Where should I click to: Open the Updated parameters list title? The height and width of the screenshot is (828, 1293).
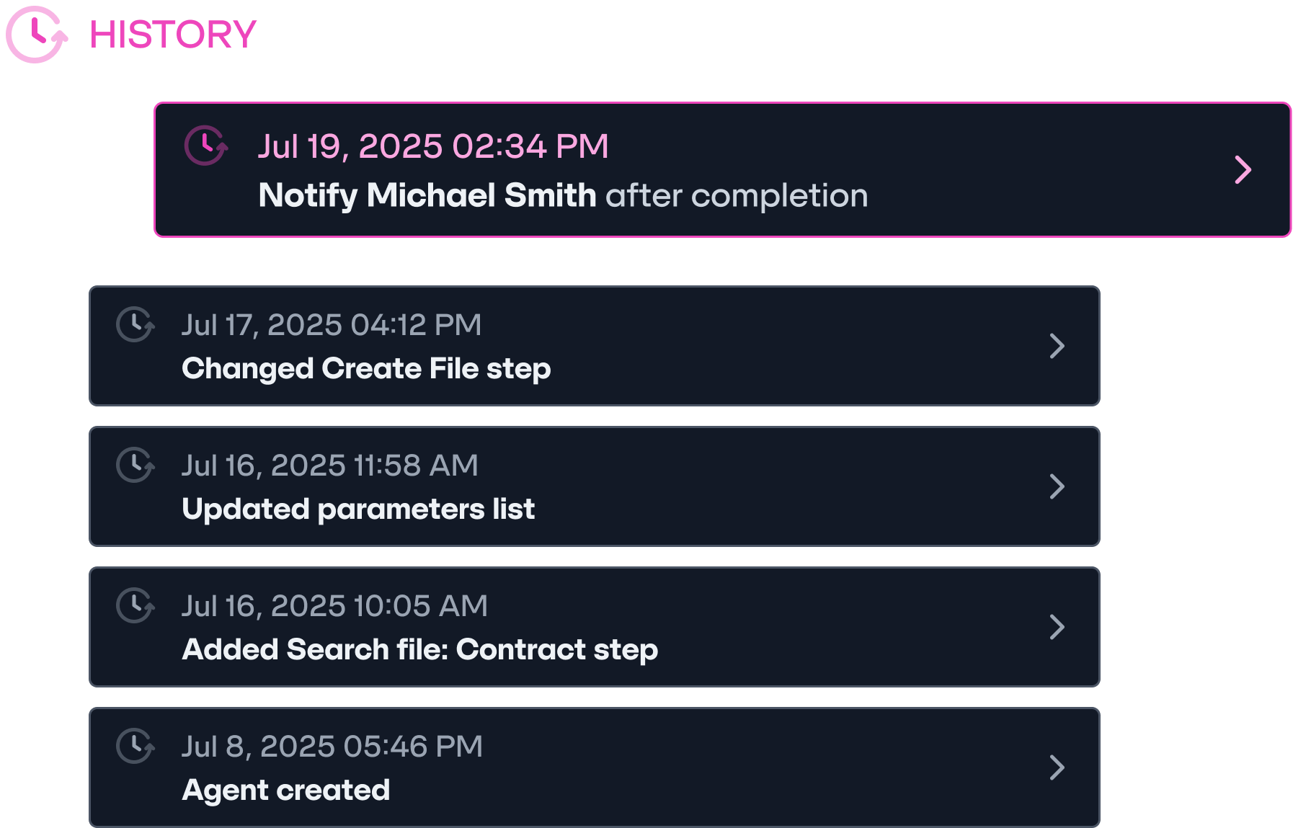point(358,509)
